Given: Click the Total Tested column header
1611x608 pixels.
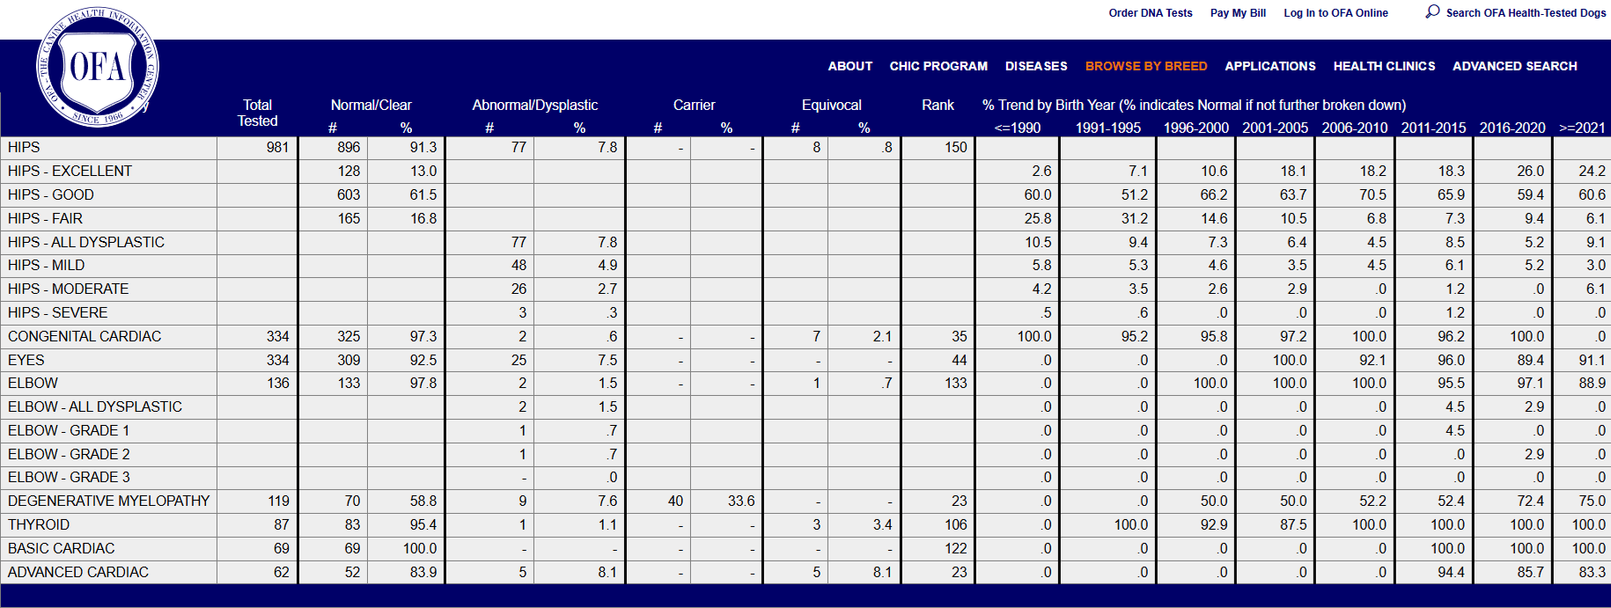Looking at the screenshot, I should click(x=257, y=113).
